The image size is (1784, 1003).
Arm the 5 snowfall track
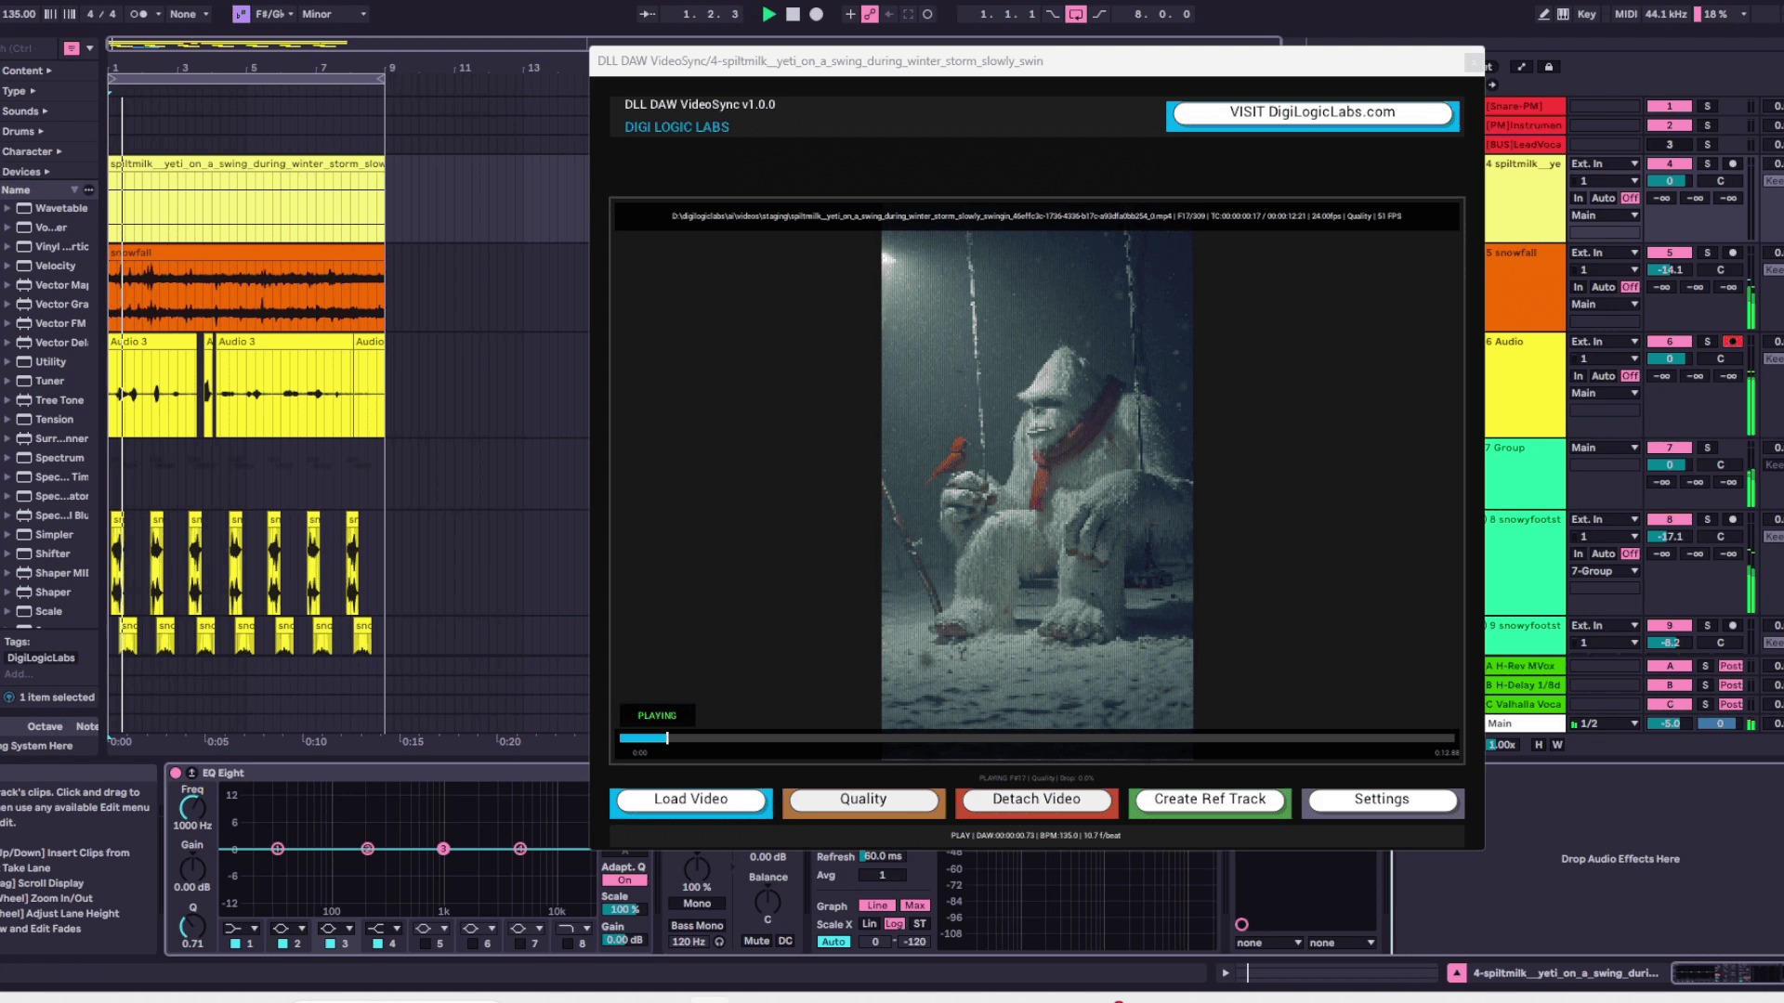pyautogui.click(x=1732, y=253)
